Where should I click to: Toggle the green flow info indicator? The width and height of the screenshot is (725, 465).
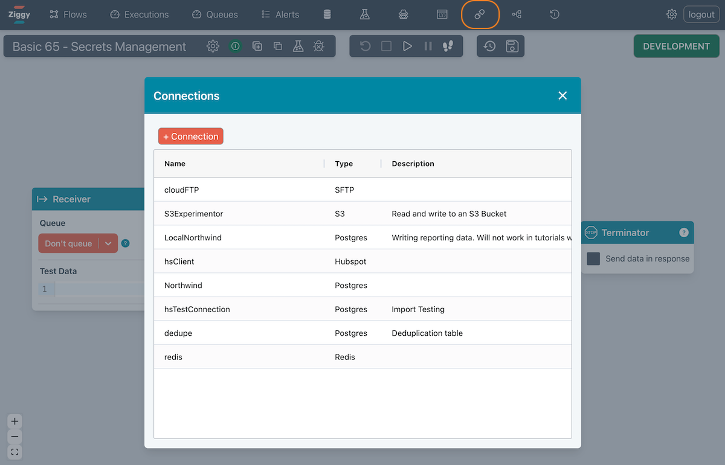(x=235, y=46)
